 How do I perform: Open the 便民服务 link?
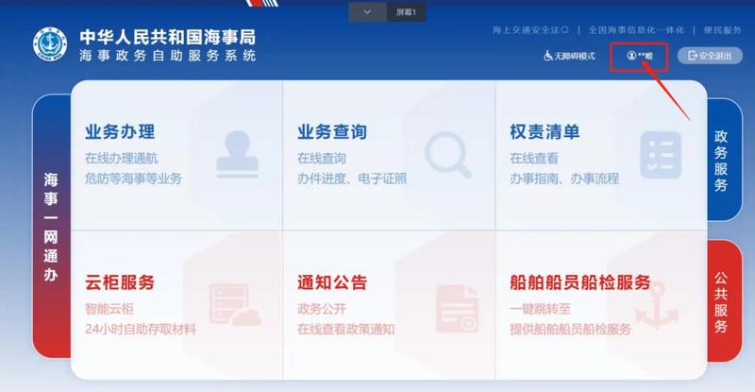pos(722,31)
